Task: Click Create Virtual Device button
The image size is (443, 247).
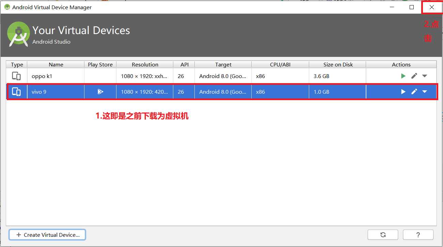Action: [x=47, y=235]
